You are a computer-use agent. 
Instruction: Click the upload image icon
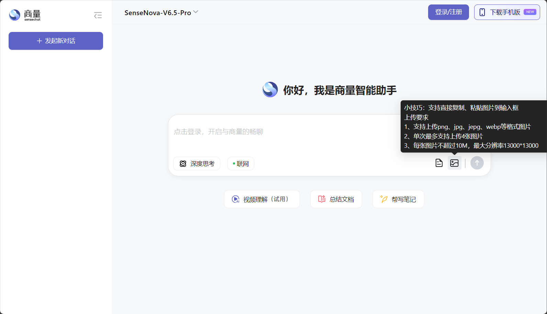click(x=454, y=163)
